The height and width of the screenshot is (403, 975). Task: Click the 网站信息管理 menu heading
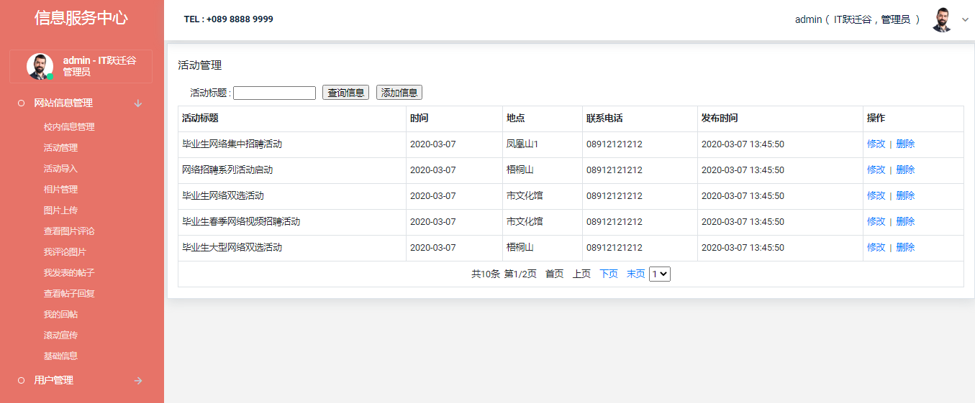pyautogui.click(x=63, y=103)
